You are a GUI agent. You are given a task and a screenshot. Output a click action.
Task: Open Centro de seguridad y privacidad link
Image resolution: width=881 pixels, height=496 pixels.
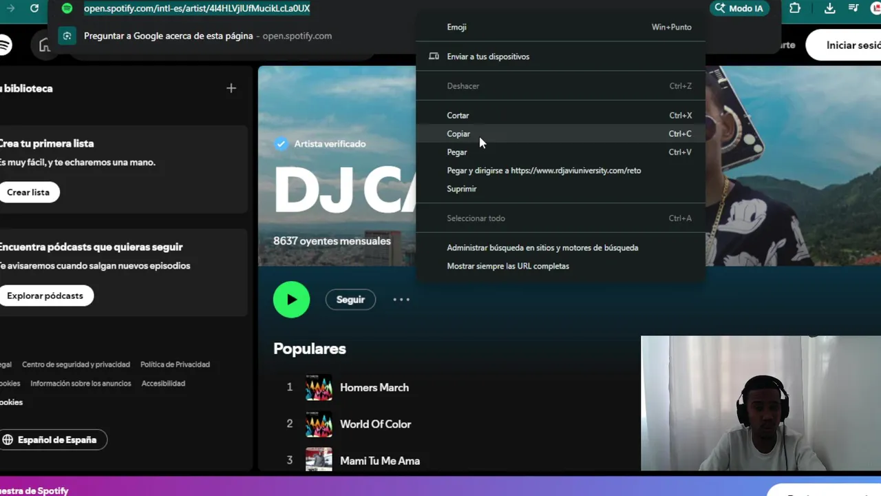(x=76, y=364)
